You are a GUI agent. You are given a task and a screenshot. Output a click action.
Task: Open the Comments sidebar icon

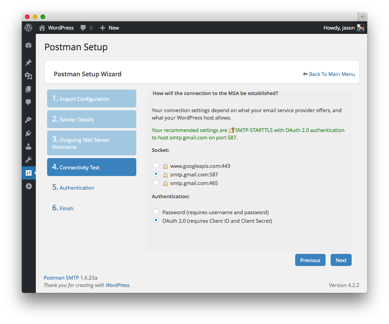click(28, 102)
